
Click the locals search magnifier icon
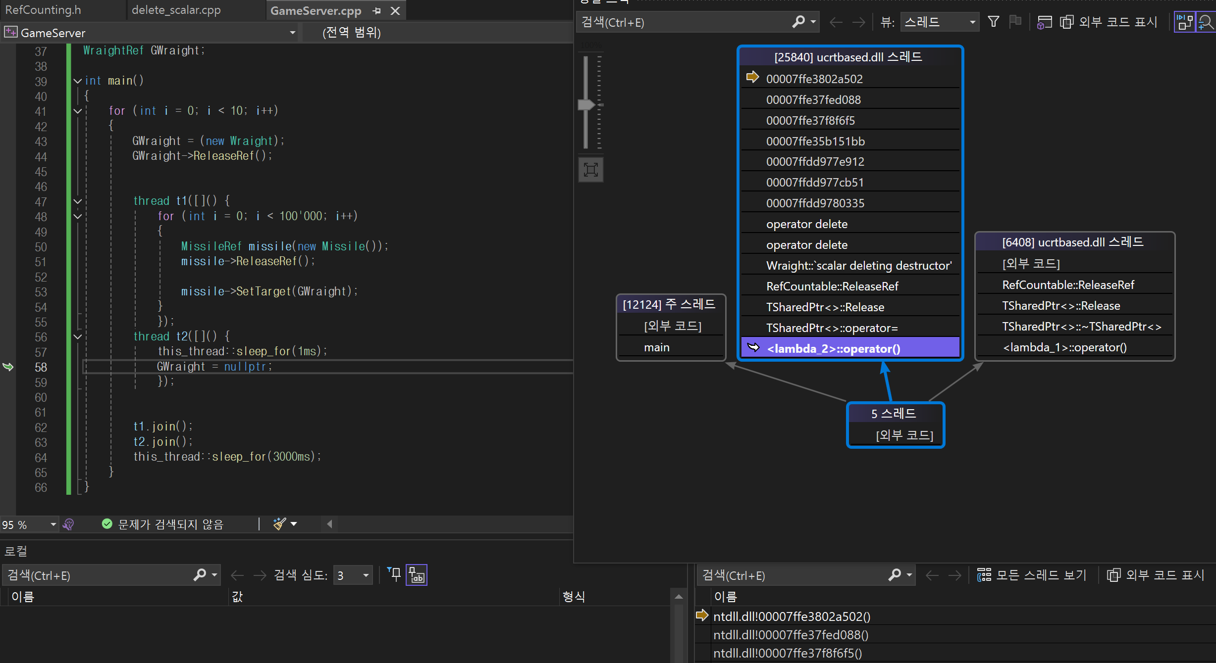200,575
